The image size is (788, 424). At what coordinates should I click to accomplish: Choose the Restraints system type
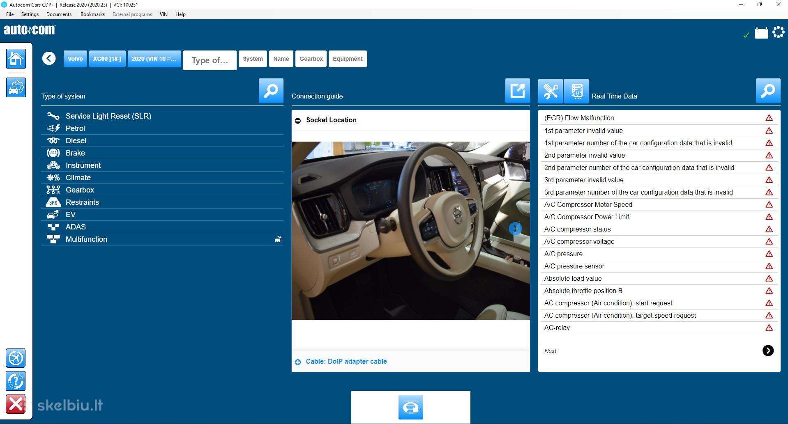[162, 202]
